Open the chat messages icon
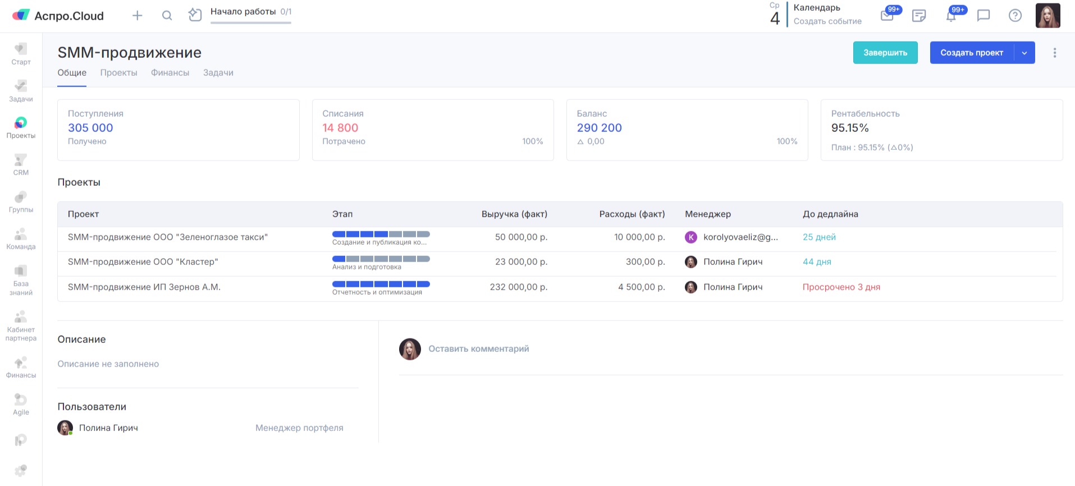The height and width of the screenshot is (486, 1075). [x=983, y=16]
